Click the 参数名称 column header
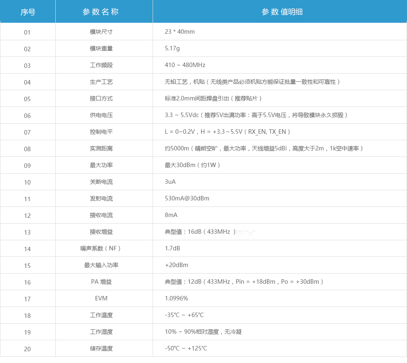Viewport: 407px width, 363px height. pyautogui.click(x=104, y=11)
